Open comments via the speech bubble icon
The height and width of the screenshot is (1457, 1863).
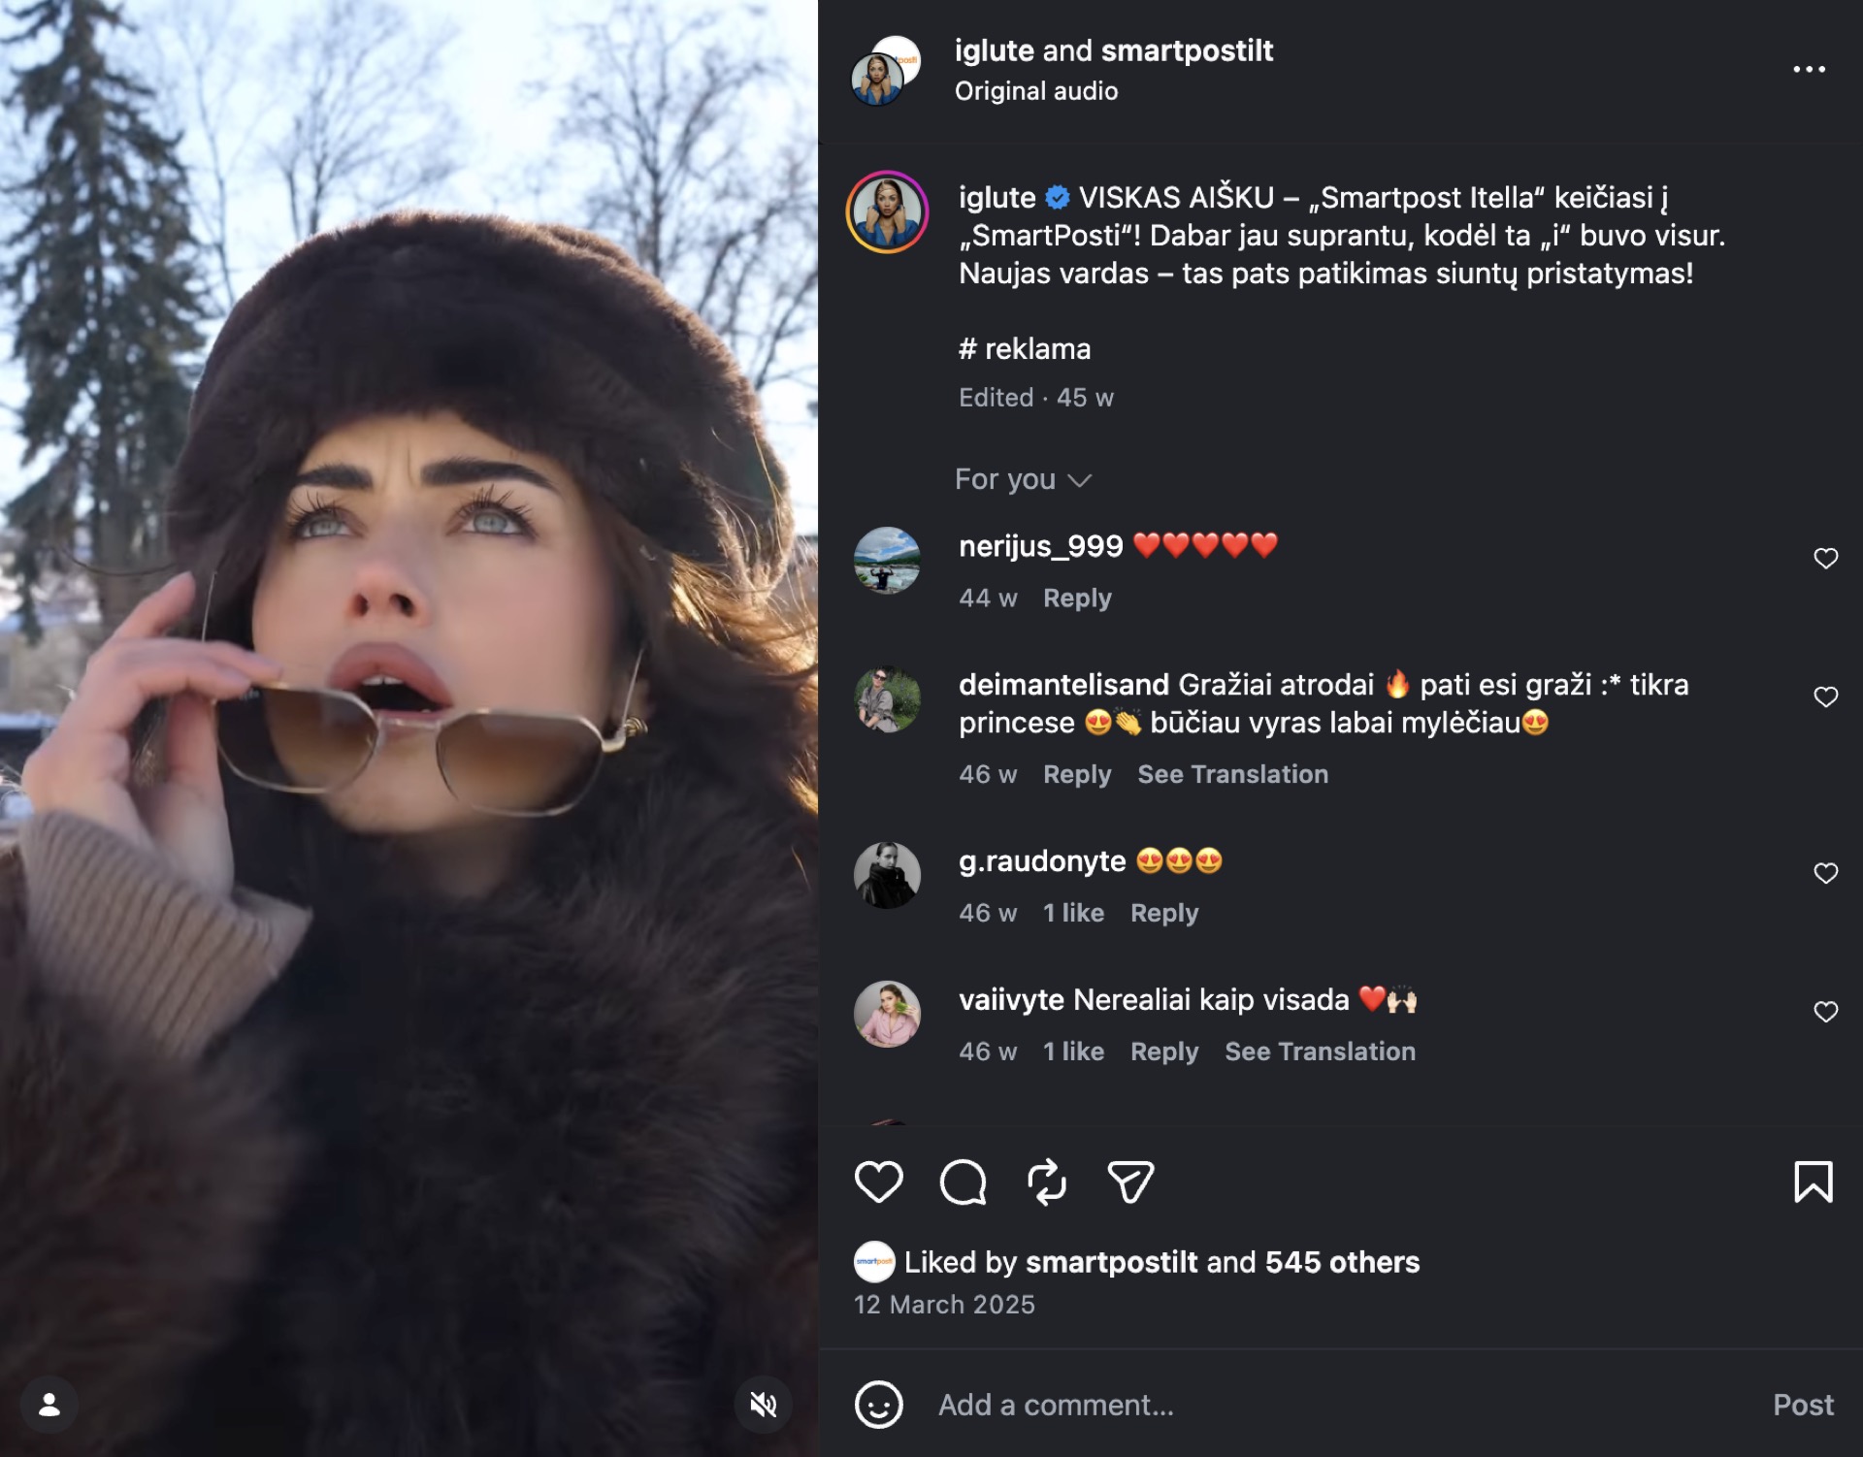[963, 1182]
